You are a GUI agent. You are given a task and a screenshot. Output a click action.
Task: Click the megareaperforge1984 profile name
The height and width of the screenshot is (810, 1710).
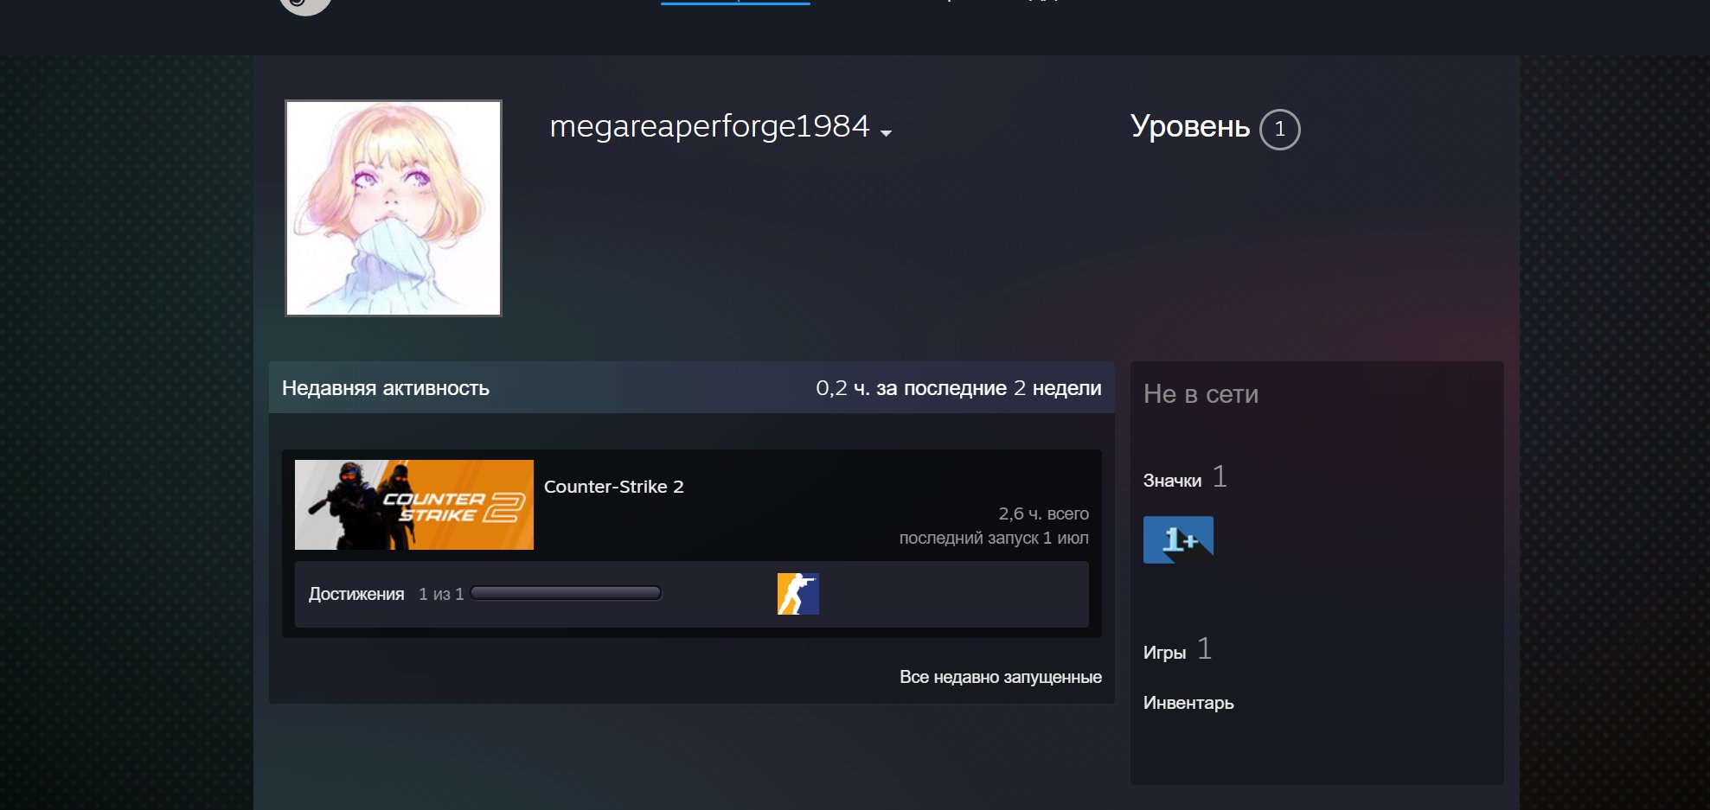point(709,126)
